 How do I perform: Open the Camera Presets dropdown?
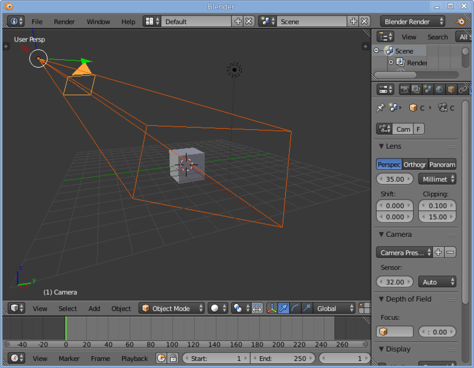404,252
